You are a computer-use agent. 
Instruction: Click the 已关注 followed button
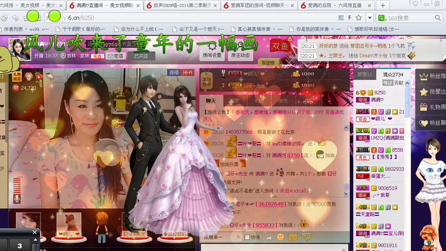pyautogui.click(x=141, y=56)
